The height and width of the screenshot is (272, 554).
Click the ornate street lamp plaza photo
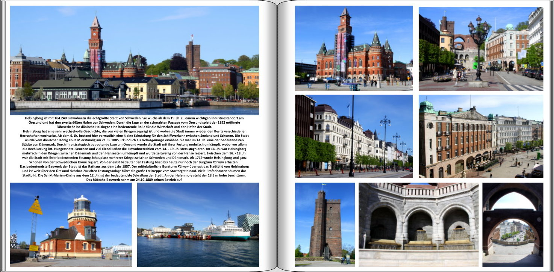click(x=480, y=49)
